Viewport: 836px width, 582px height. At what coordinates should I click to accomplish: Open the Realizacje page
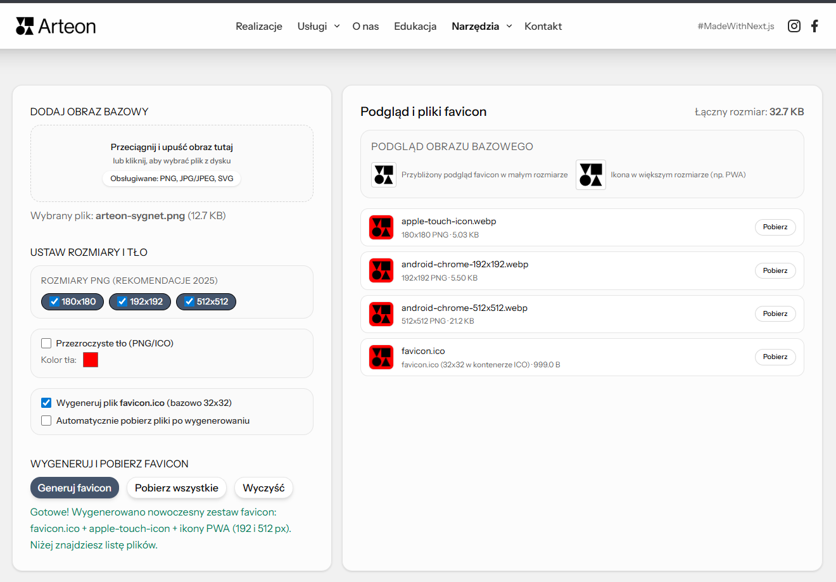click(258, 26)
